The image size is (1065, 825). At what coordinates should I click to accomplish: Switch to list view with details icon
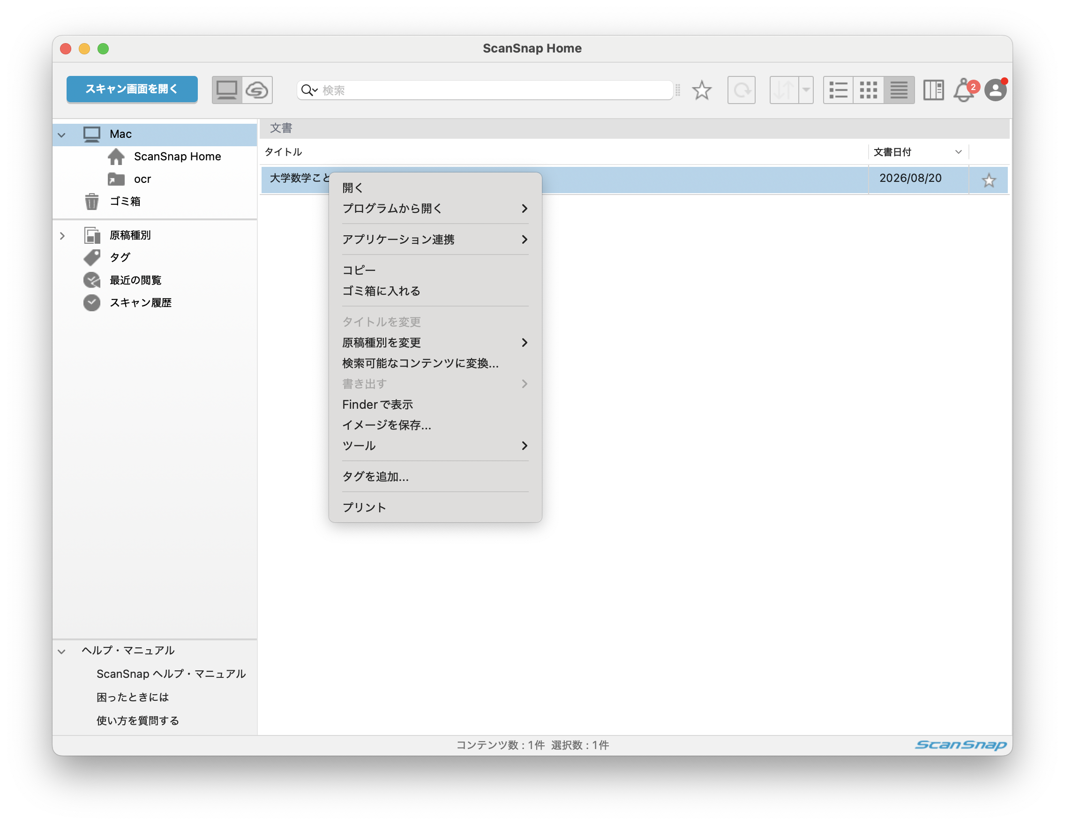(838, 90)
